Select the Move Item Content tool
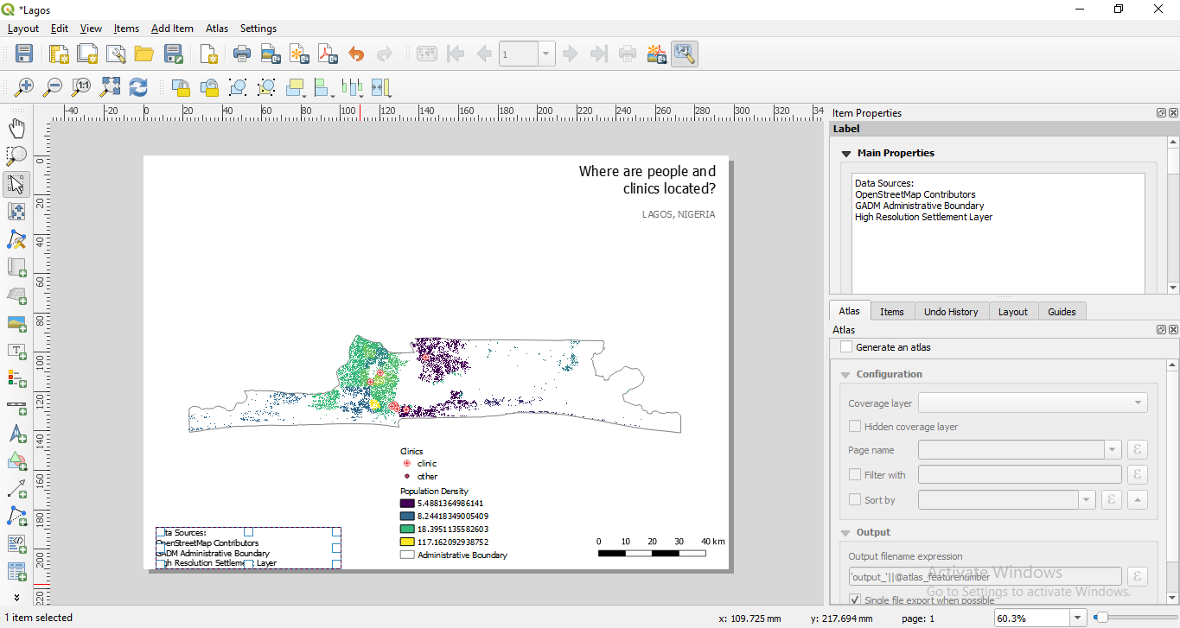 pos(16,212)
